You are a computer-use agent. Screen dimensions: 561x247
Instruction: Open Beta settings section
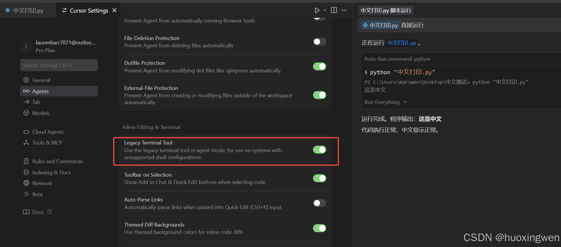coord(59,194)
